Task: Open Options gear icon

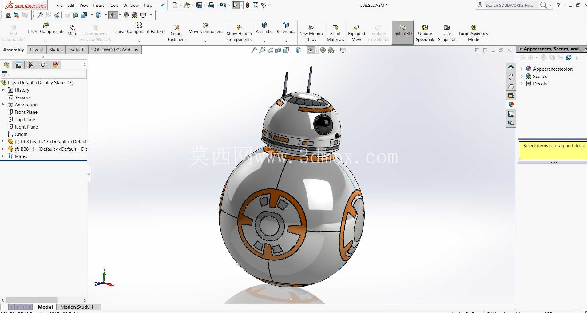Action: click(263, 5)
